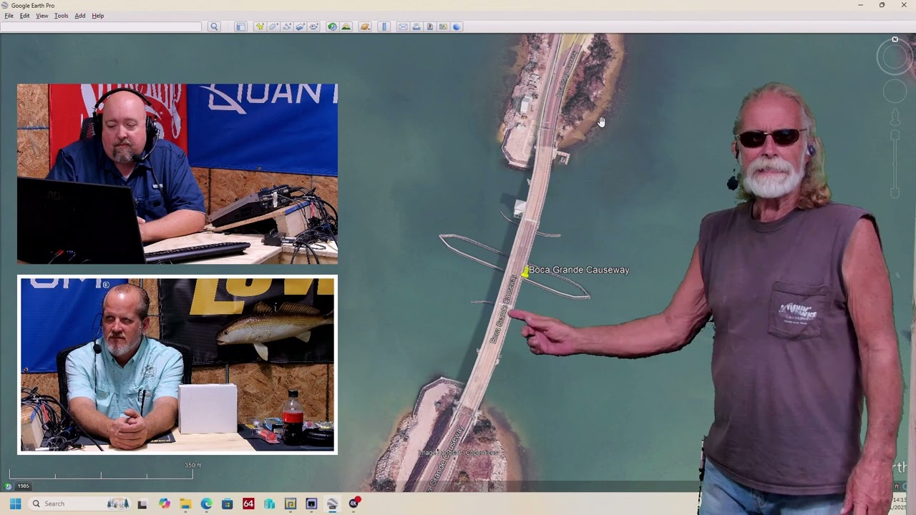Click the search input field in toolbar

point(101,26)
